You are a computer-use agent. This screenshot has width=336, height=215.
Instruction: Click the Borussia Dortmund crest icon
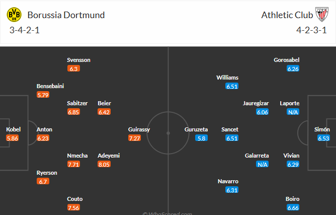(x=14, y=15)
